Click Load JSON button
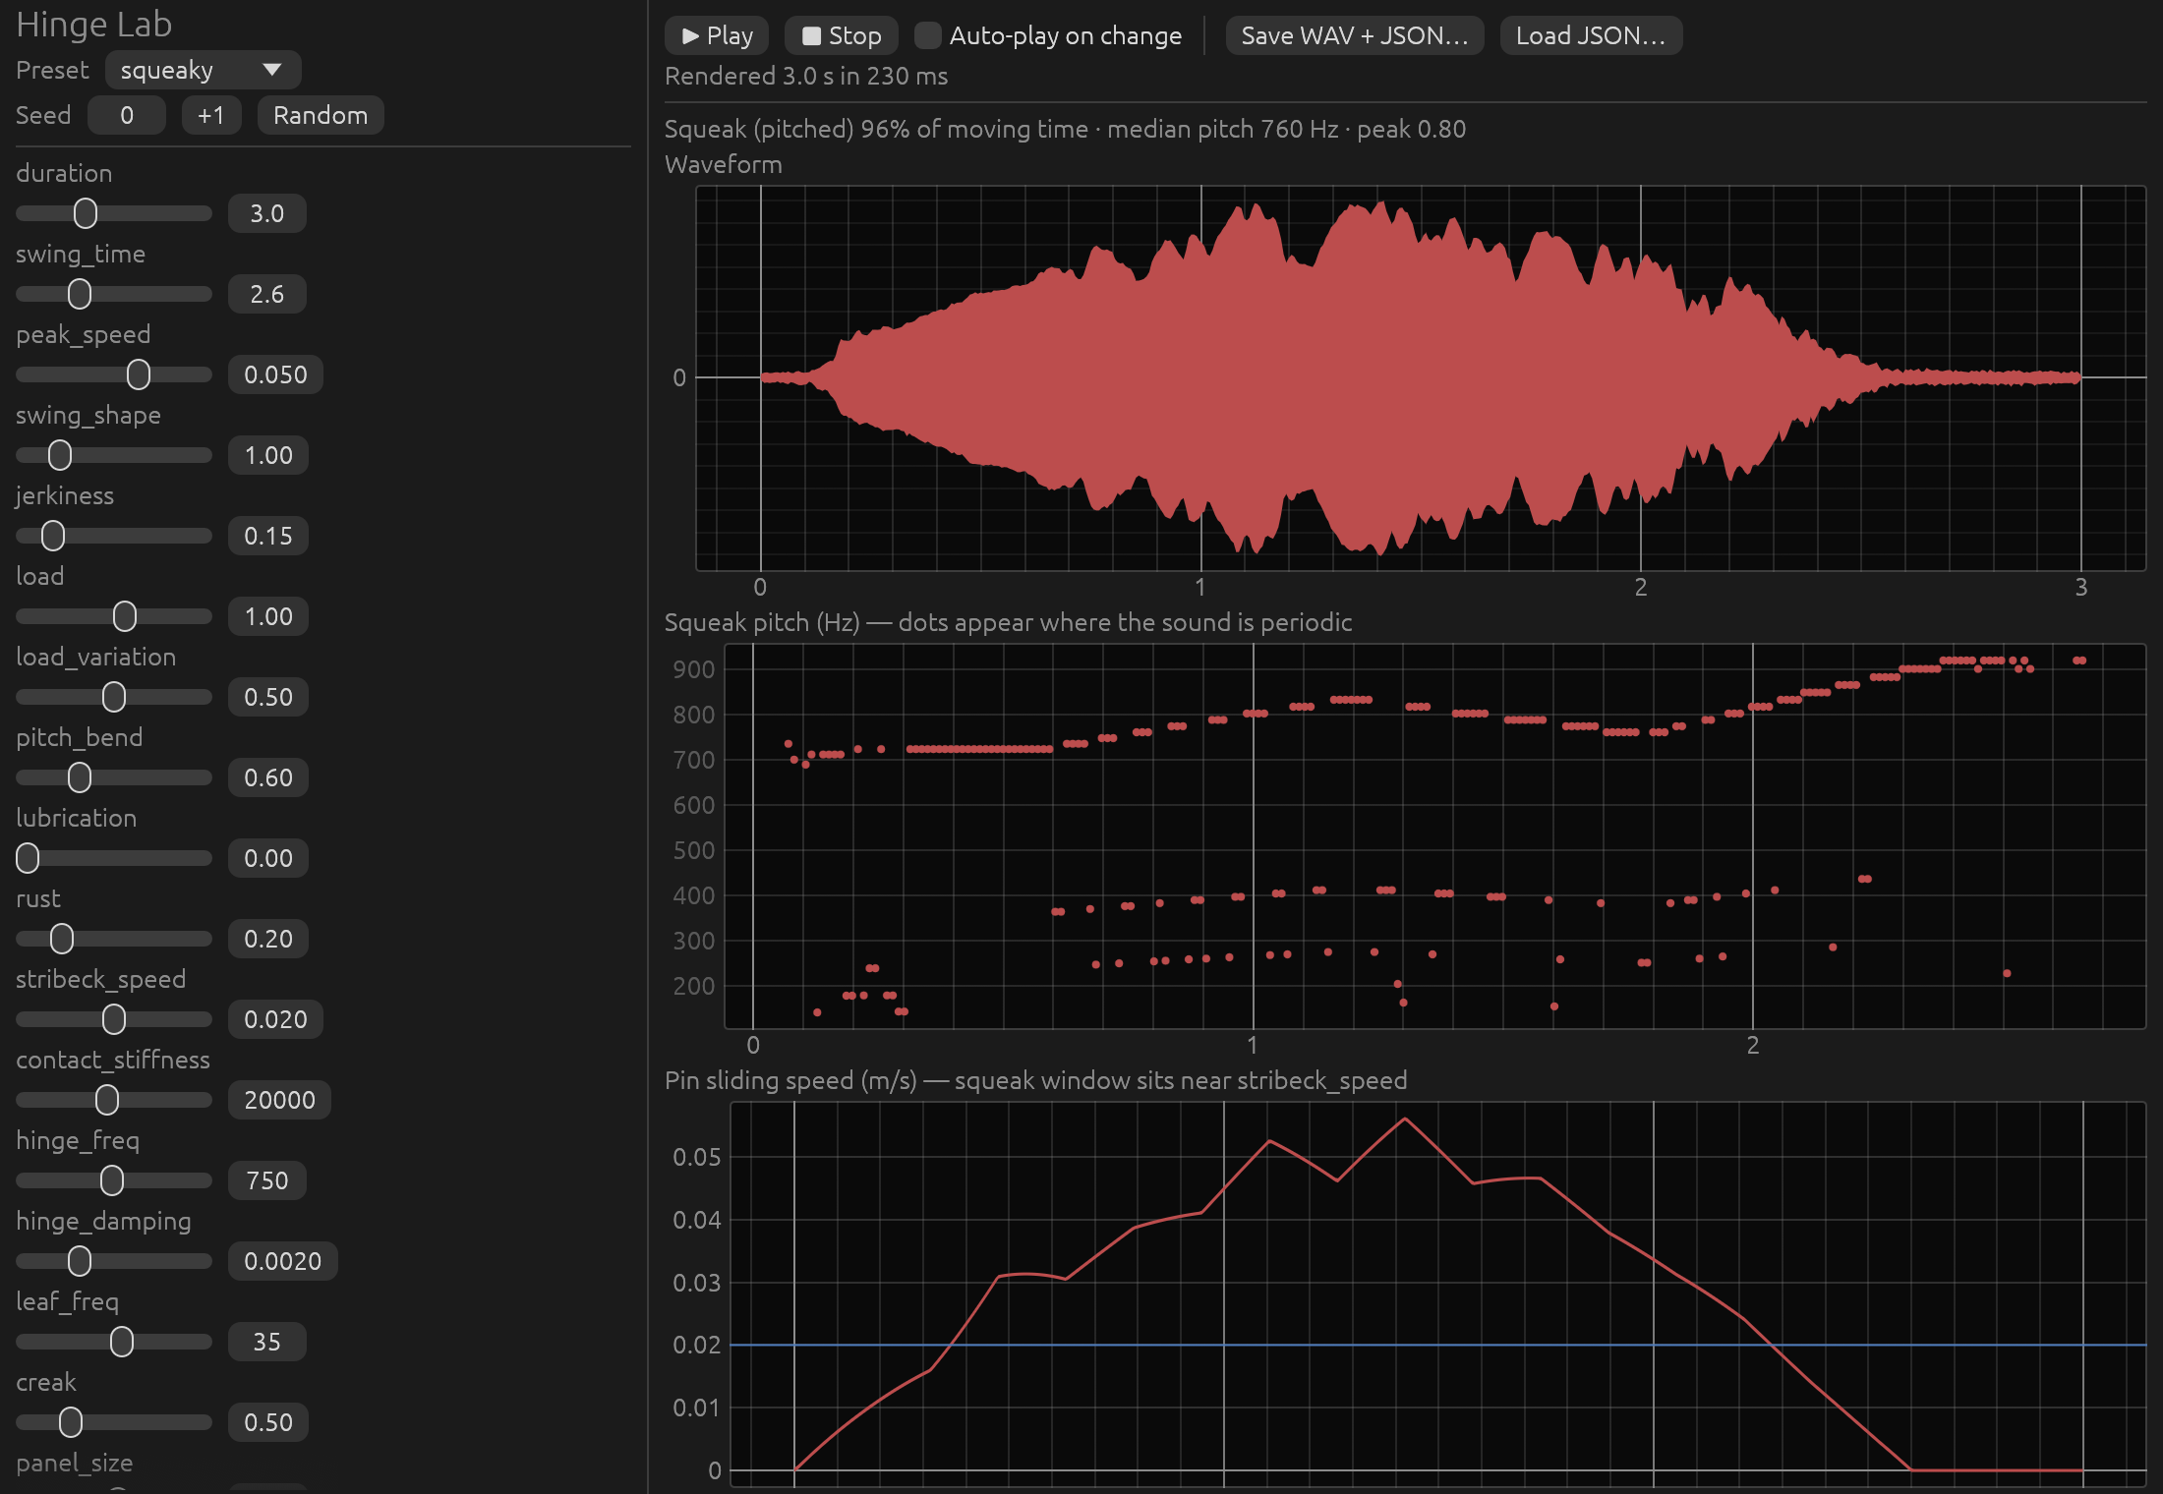The width and height of the screenshot is (2163, 1494). coord(1591,35)
